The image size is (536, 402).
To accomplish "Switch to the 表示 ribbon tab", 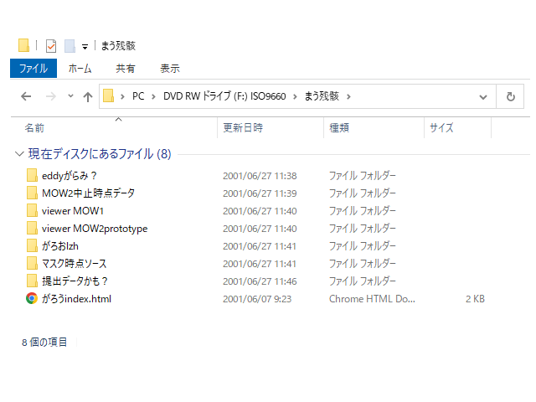I will coord(169,69).
